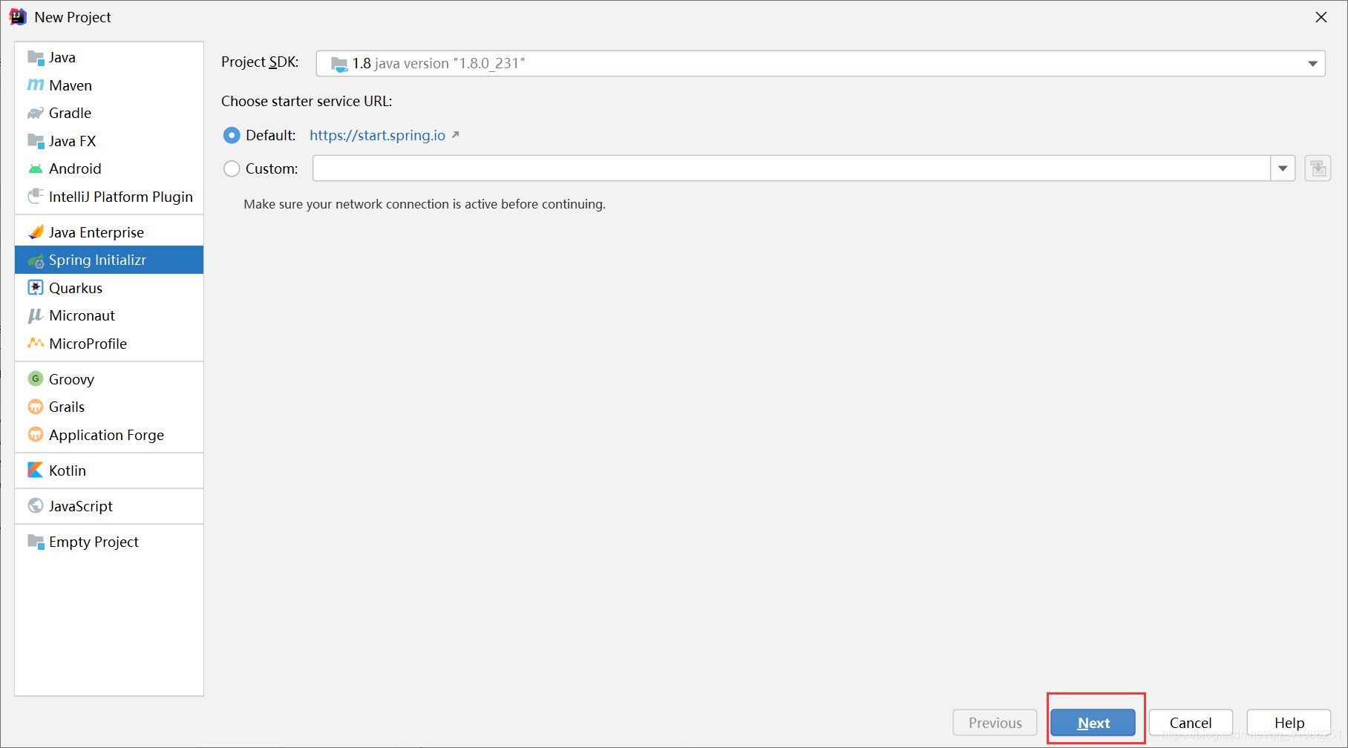Select the Grails list entry
Screen dimensions: 1348x748
tap(109, 407)
